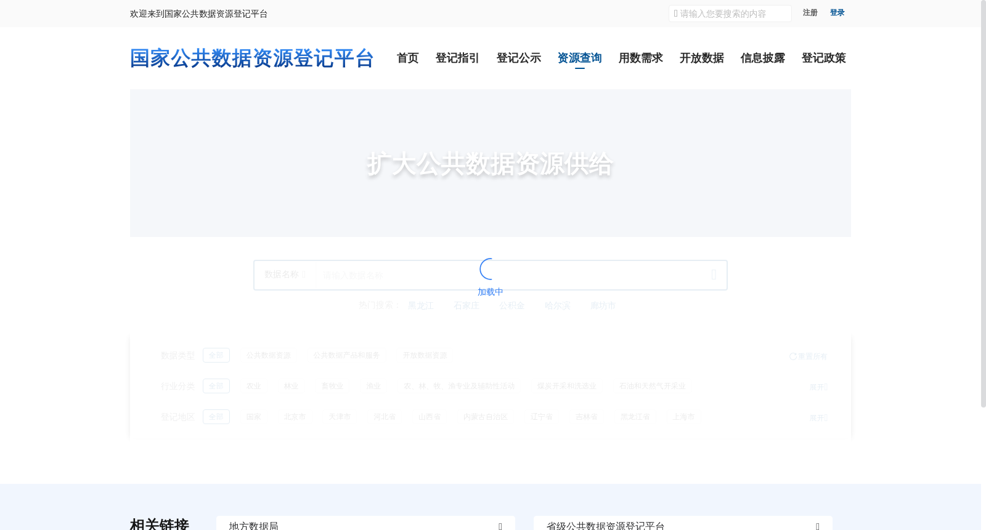The width and height of the screenshot is (986, 530).
Task: Select hot search 廊坊市
Action: pos(603,305)
